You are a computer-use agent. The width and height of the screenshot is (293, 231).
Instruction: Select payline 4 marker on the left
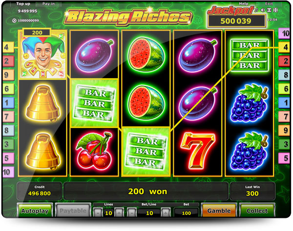pyautogui.click(x=8, y=47)
